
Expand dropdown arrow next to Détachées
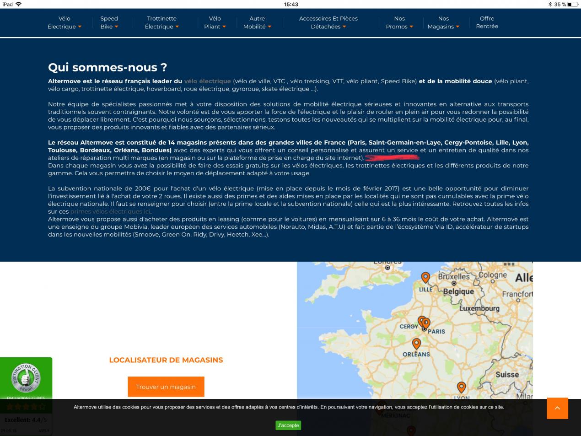pos(344,27)
